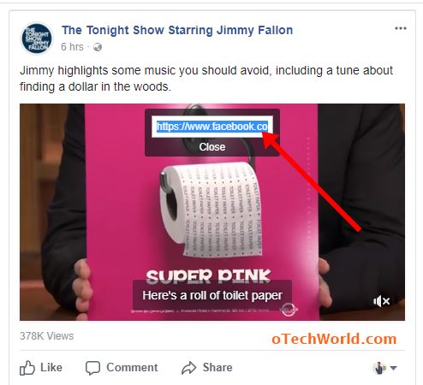Select the highlighted facebook URL field
Image resolution: width=423 pixels, height=385 pixels.
click(x=212, y=127)
